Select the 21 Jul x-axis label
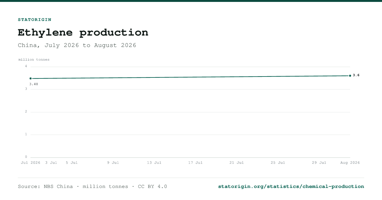The image size is (382, 200). [237, 163]
